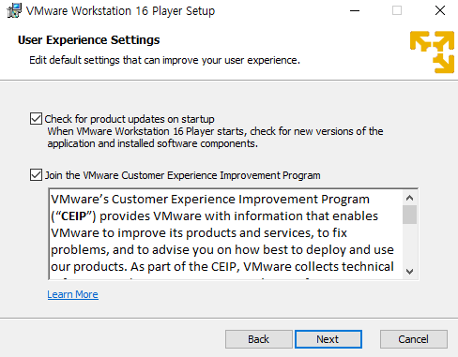Click scroll down arrow in CEIP text box
This screenshot has height=357, width=458.
(x=409, y=271)
